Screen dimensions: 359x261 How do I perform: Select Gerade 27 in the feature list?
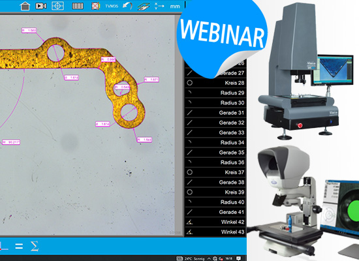215,73
